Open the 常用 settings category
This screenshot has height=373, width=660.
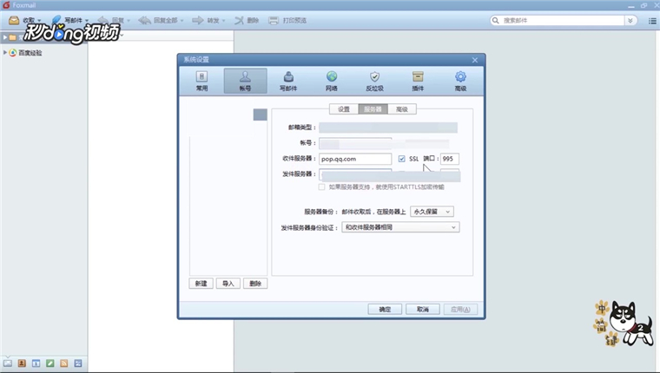(x=202, y=82)
